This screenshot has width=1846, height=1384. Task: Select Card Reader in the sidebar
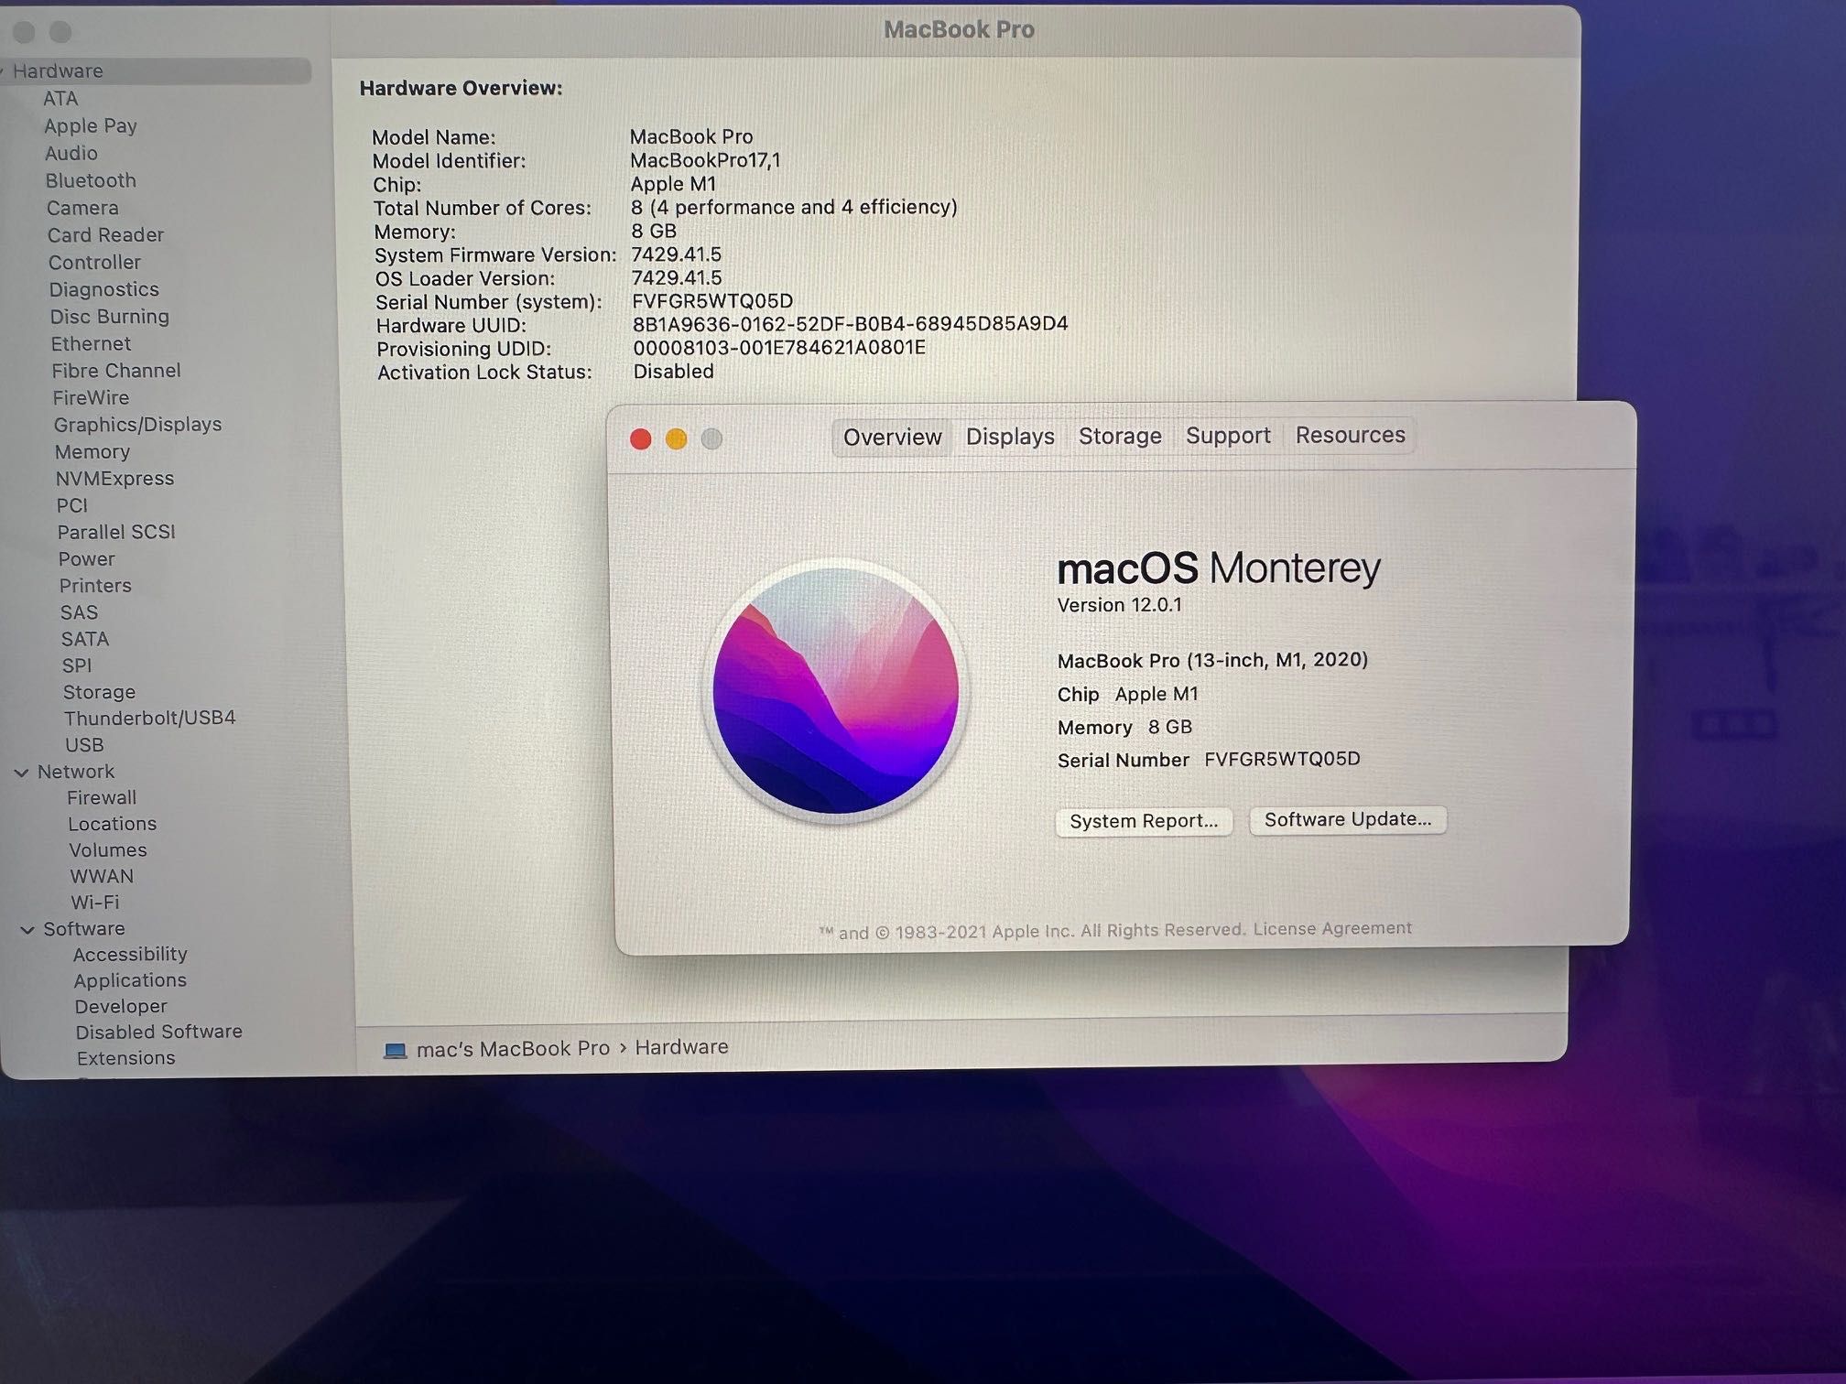105,235
